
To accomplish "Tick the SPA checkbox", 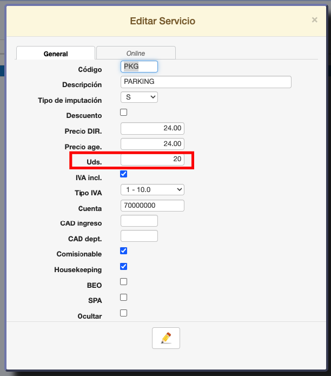I will point(123,298).
